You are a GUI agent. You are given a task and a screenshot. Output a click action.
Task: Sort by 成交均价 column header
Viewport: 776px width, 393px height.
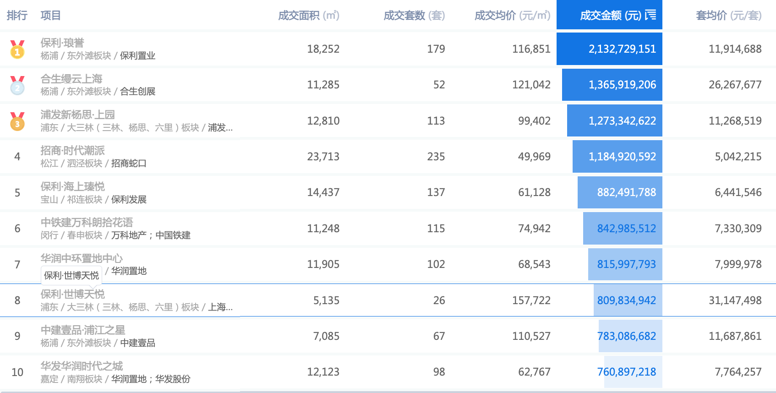512,16
